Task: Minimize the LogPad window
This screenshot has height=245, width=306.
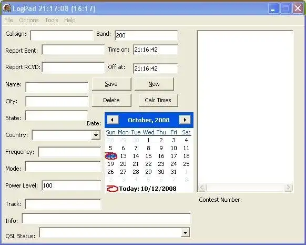Action: (x=273, y=8)
